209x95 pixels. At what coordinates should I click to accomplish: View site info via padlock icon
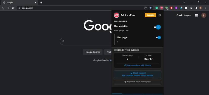(x=19, y=8)
